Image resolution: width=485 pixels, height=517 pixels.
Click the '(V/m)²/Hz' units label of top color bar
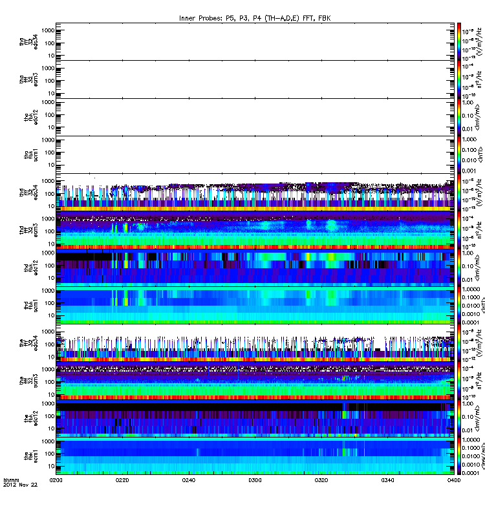pyautogui.click(x=480, y=41)
